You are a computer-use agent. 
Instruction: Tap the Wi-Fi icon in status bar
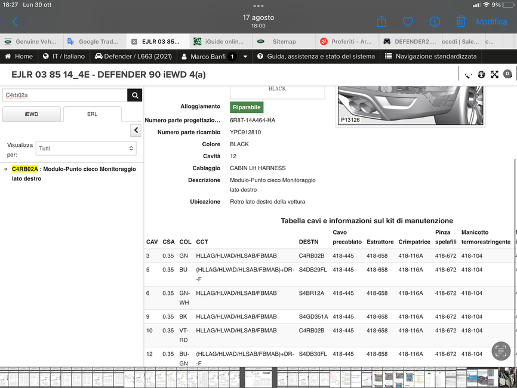click(487, 5)
